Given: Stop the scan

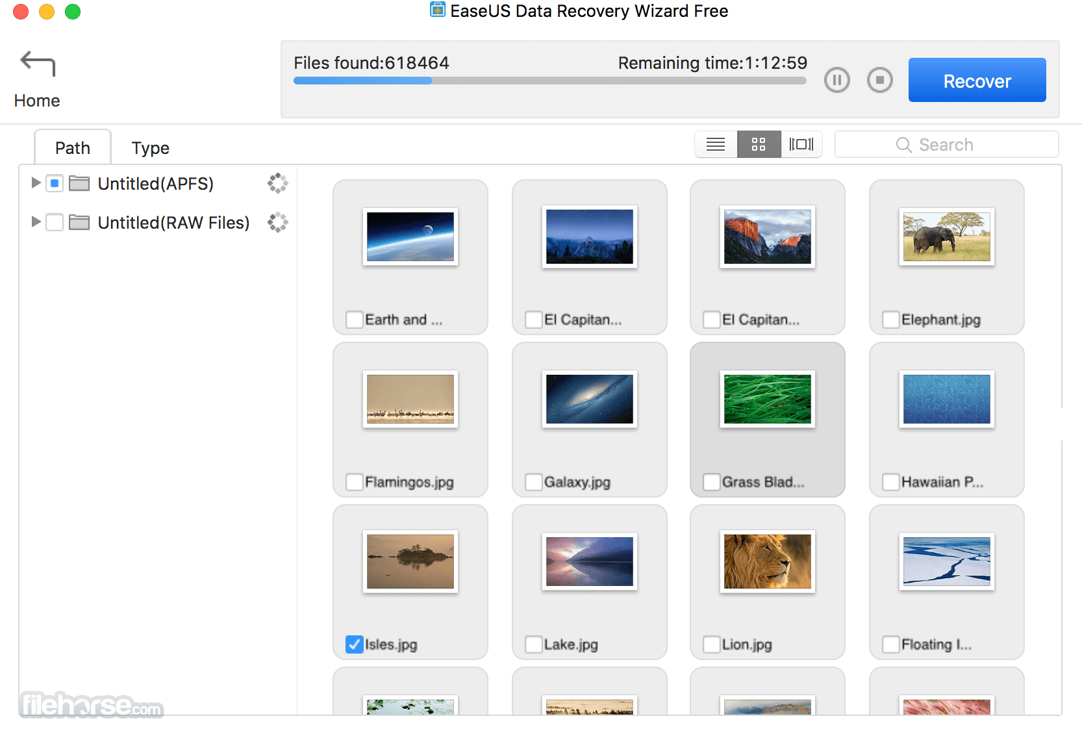Looking at the screenshot, I should 880,80.
